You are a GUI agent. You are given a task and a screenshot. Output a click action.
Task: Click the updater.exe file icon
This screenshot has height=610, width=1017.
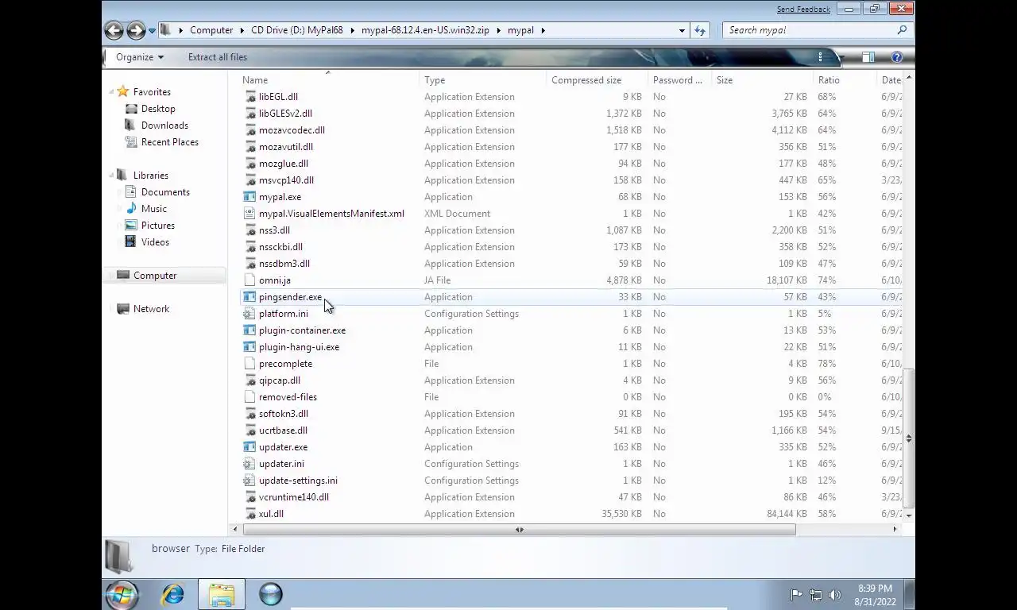(249, 447)
